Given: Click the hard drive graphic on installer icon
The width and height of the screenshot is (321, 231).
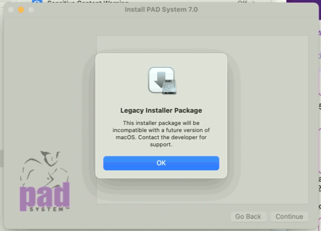Looking at the screenshot, I should tap(169, 87).
